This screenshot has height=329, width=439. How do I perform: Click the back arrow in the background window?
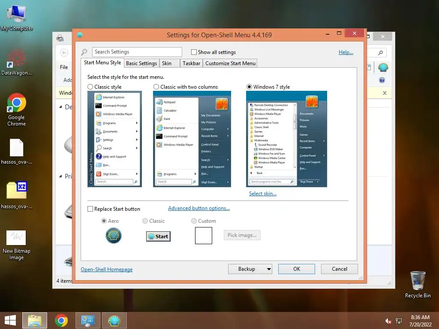[64, 53]
